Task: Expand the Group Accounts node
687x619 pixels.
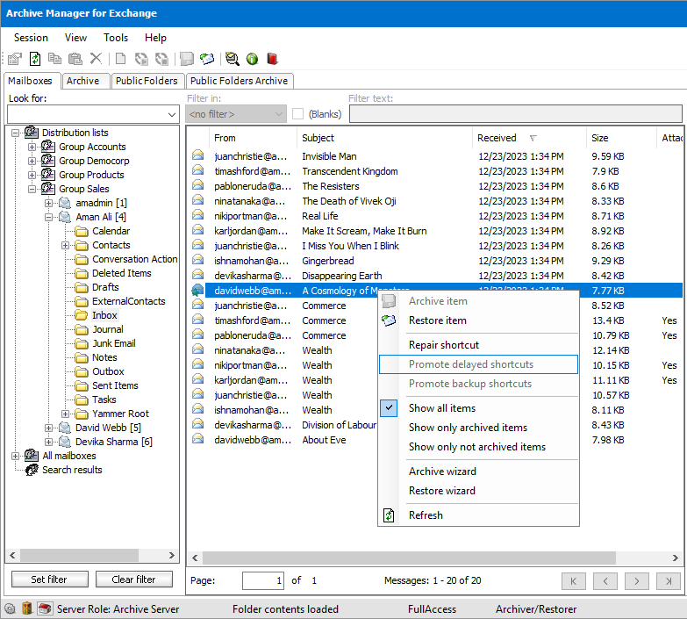Action: [x=32, y=147]
